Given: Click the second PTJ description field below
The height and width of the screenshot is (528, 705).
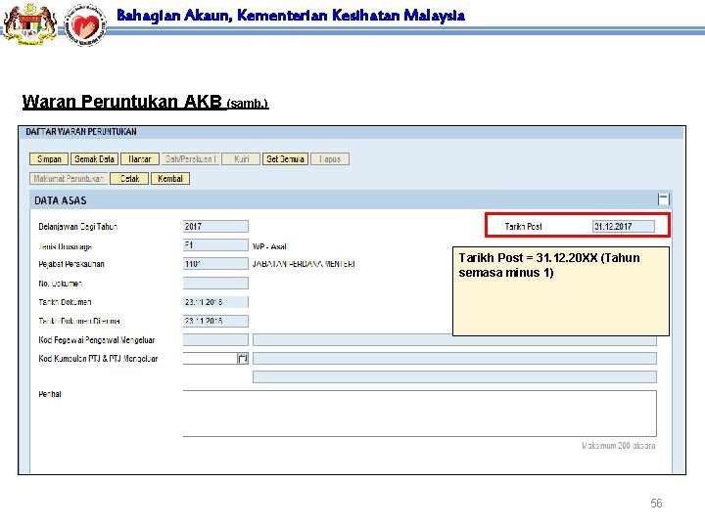Looking at the screenshot, I should point(454,377).
